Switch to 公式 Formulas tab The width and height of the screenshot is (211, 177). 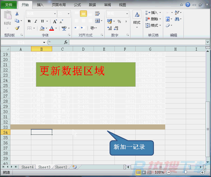[77, 5]
